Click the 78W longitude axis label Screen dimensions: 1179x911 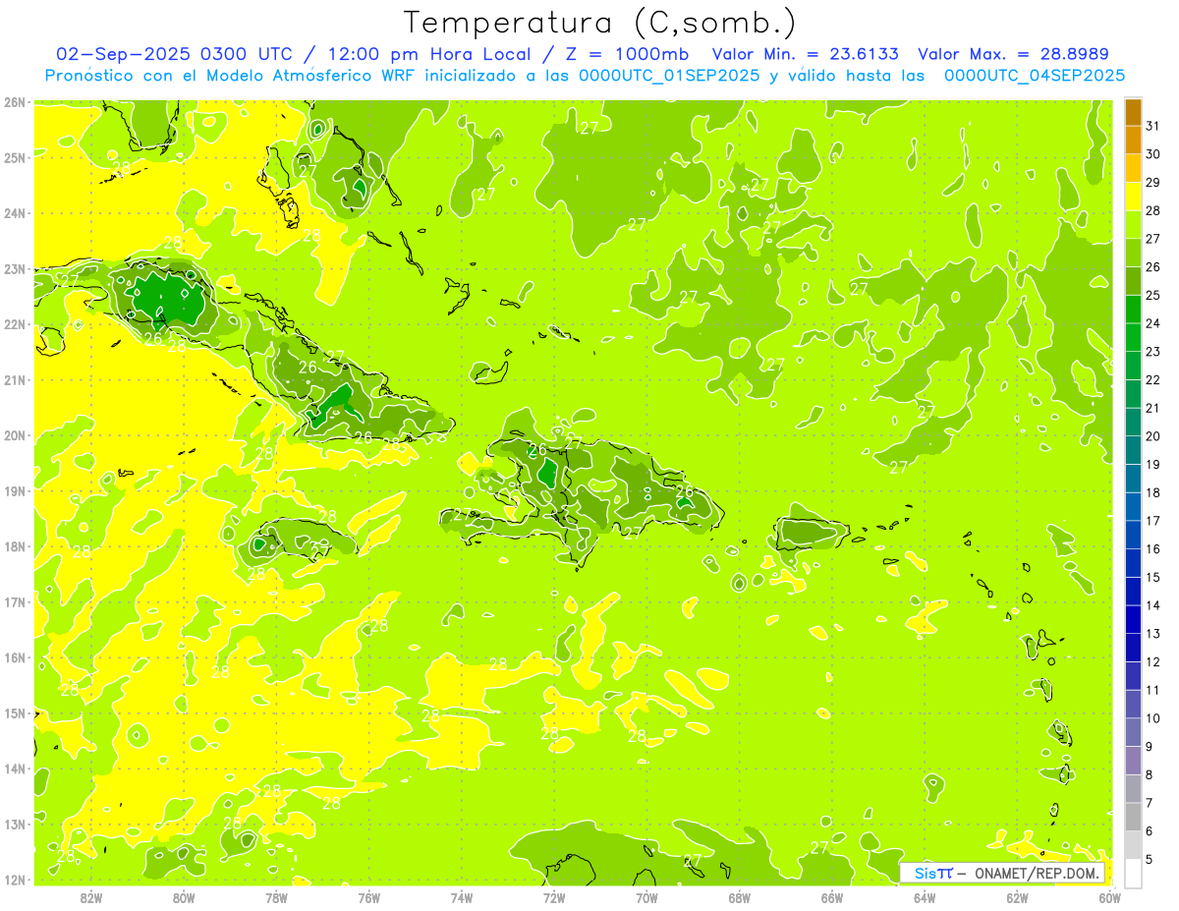276,897
